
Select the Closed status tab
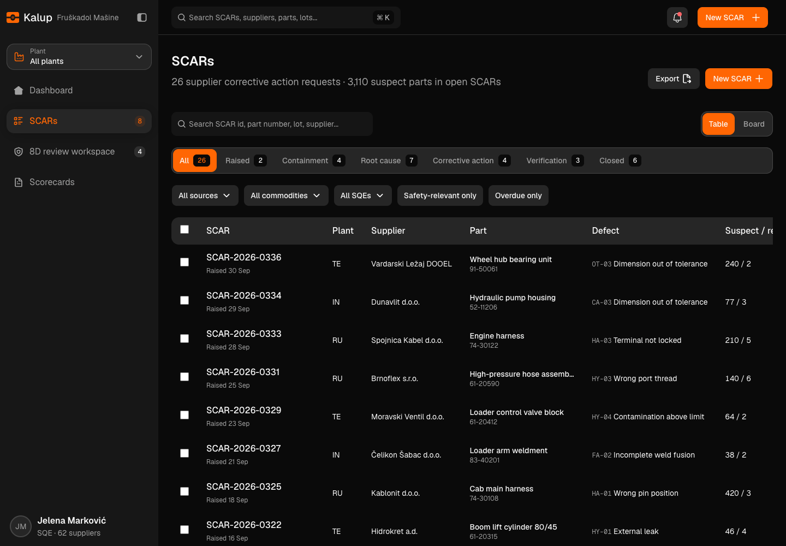(620, 161)
